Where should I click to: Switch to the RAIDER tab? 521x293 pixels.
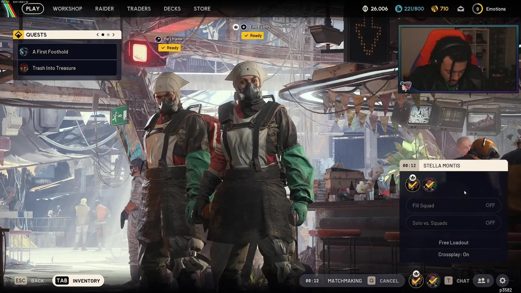(105, 9)
